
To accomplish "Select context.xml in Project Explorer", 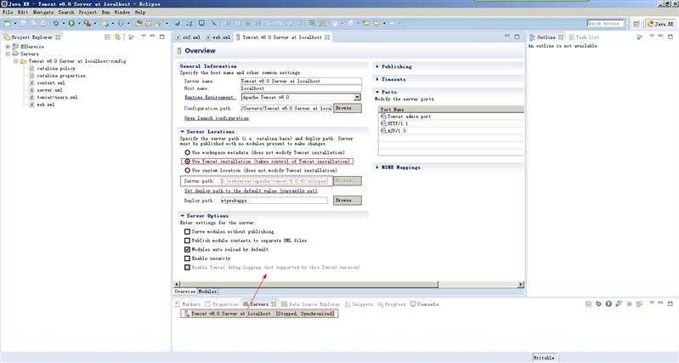I will [51, 82].
